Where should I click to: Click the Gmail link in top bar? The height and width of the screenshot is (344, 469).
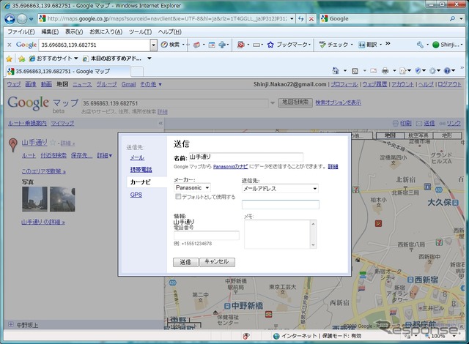point(129,84)
